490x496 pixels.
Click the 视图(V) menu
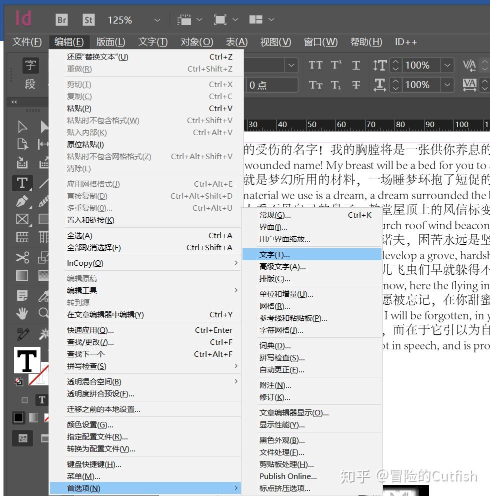(275, 42)
